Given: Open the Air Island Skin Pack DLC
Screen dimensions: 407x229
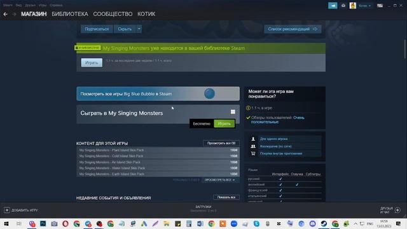Looking at the screenshot, I should click(158, 162).
